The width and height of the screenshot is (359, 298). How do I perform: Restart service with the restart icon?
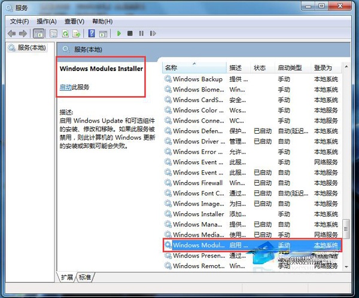[153, 33]
